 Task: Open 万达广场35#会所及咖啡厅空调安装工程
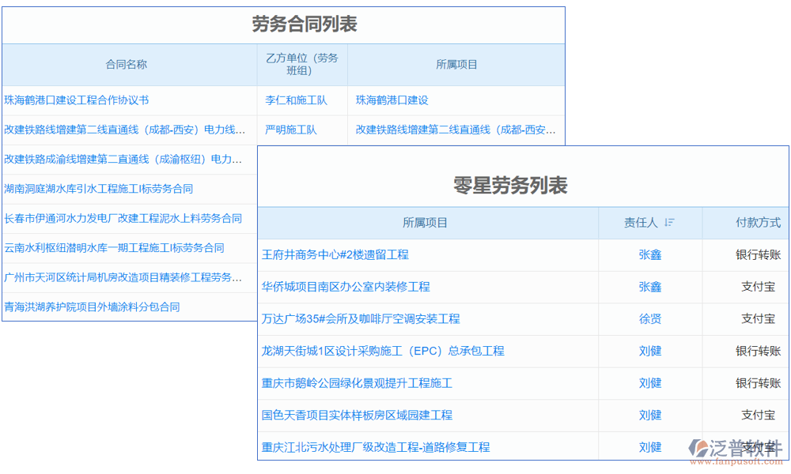(361, 319)
